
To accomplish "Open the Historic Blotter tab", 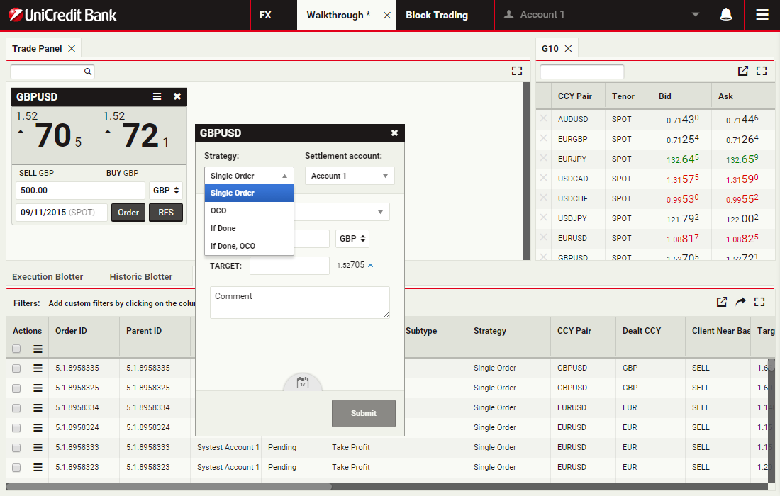I will coord(140,276).
